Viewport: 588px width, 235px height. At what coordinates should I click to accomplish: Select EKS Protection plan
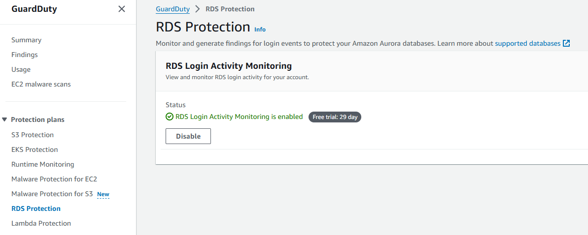point(35,149)
